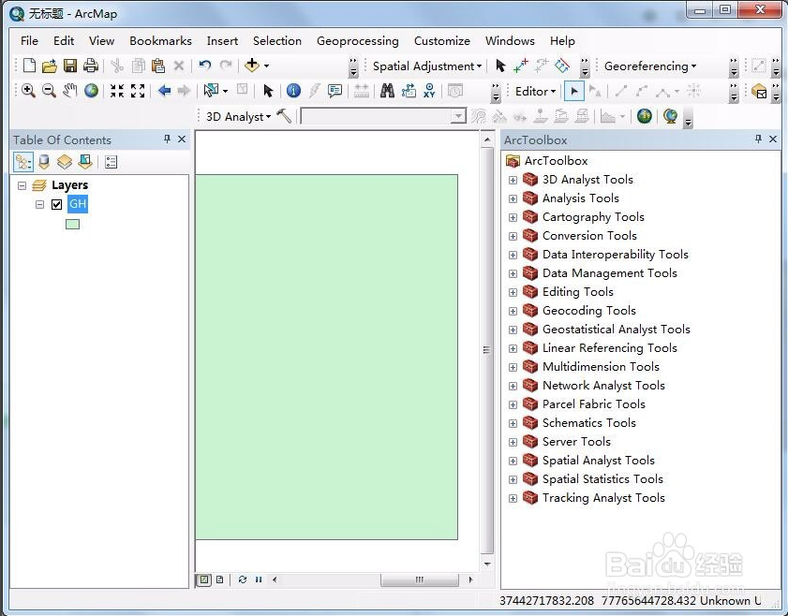Image resolution: width=788 pixels, height=616 pixels.
Task: Zoom to Full Extent globe icon
Action: coord(91,91)
